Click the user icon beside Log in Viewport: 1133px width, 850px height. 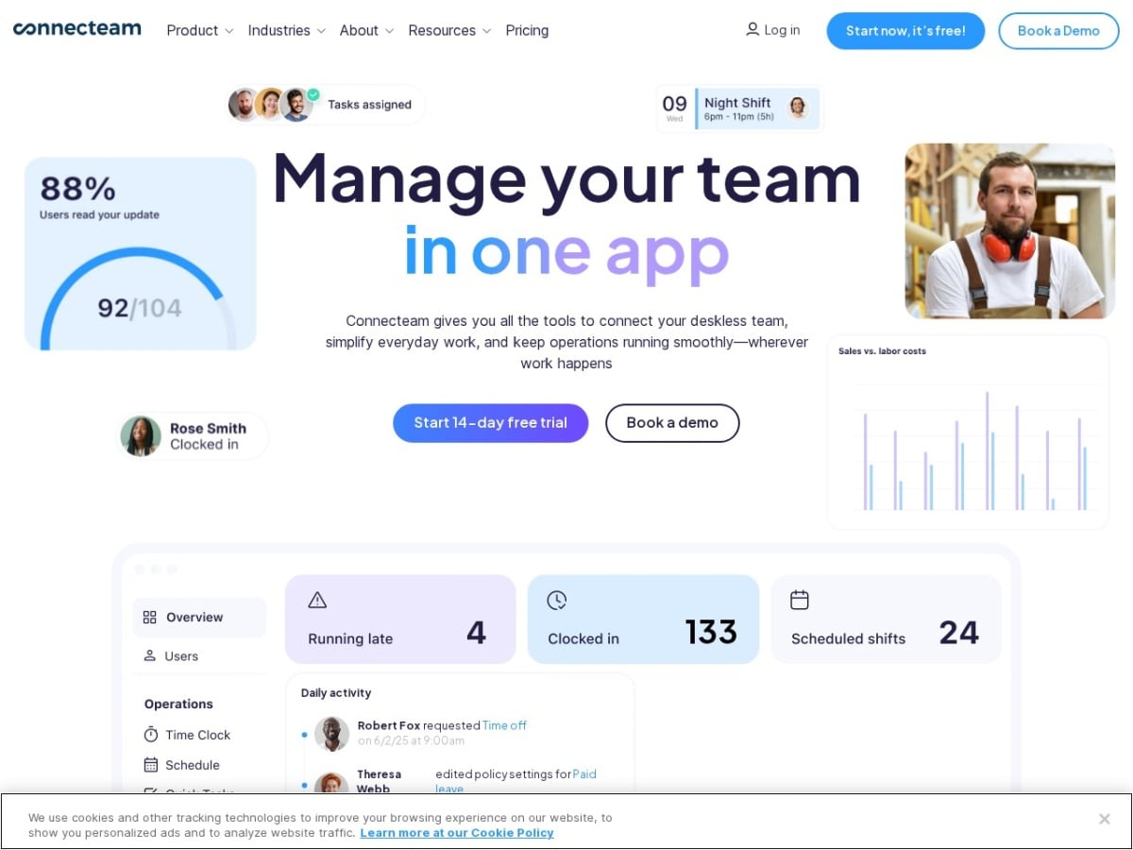point(753,29)
